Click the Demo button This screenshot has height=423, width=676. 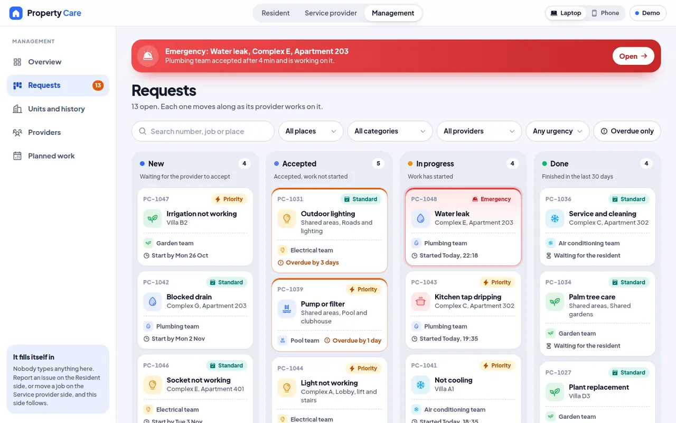[x=647, y=13]
